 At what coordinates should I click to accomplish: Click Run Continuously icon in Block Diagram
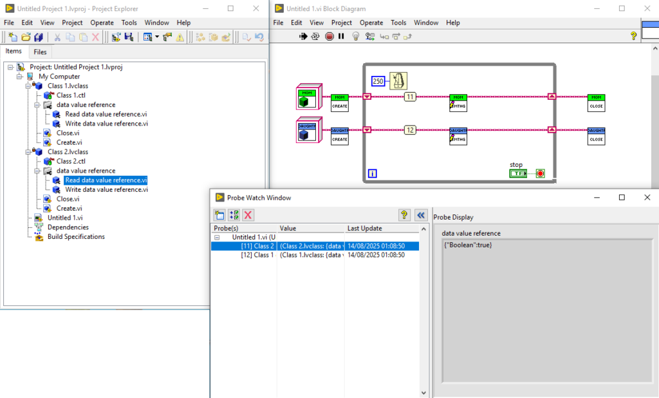tap(315, 37)
